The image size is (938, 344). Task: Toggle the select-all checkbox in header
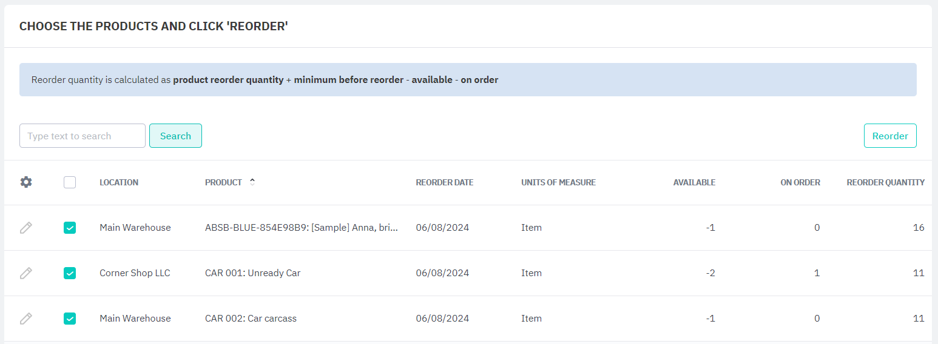pos(70,182)
